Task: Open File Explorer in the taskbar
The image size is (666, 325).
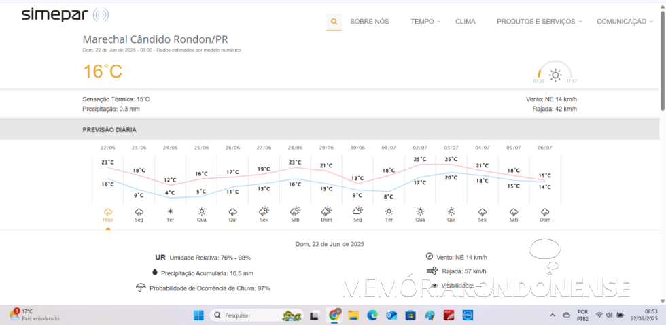Action: (353, 315)
